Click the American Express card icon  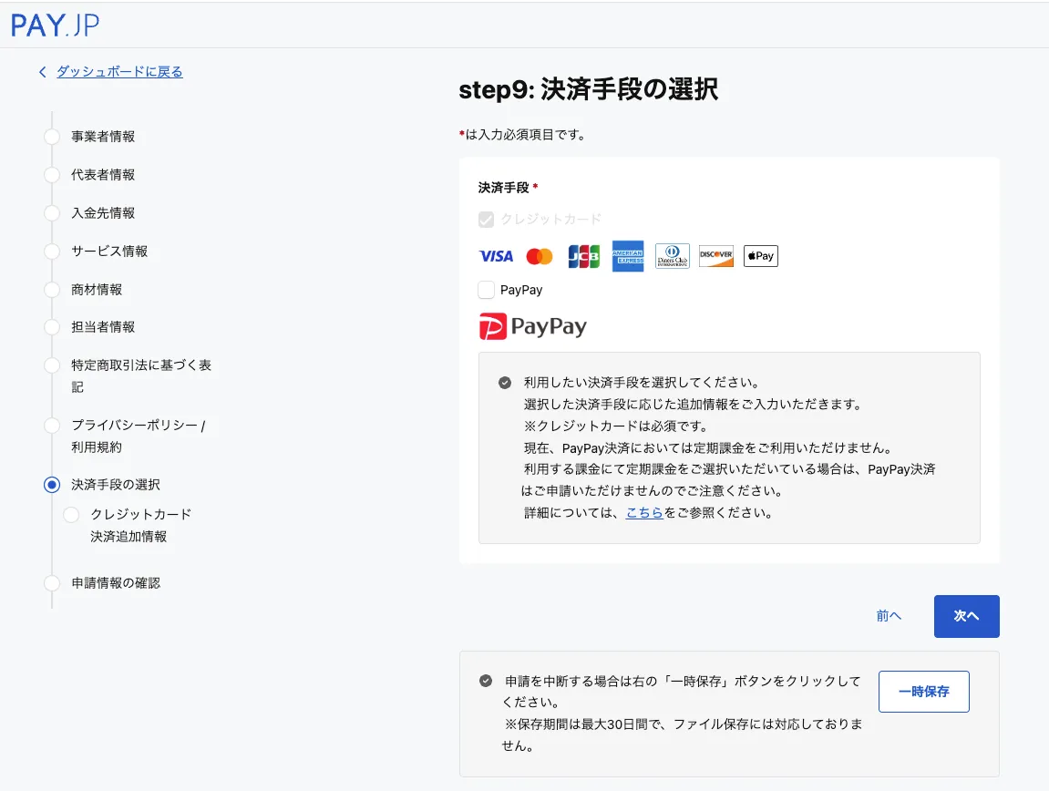tap(627, 256)
